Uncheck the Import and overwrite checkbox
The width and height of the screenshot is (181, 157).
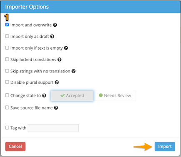click(7, 25)
